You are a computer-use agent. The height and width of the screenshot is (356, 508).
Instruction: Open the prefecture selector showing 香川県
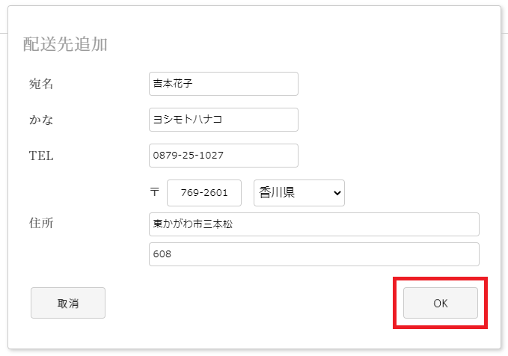(299, 193)
